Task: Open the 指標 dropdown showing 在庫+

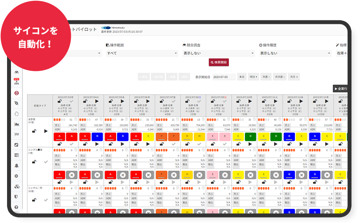Action: (342, 53)
